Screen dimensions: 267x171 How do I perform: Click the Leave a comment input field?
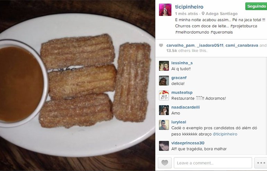[x=213, y=163]
